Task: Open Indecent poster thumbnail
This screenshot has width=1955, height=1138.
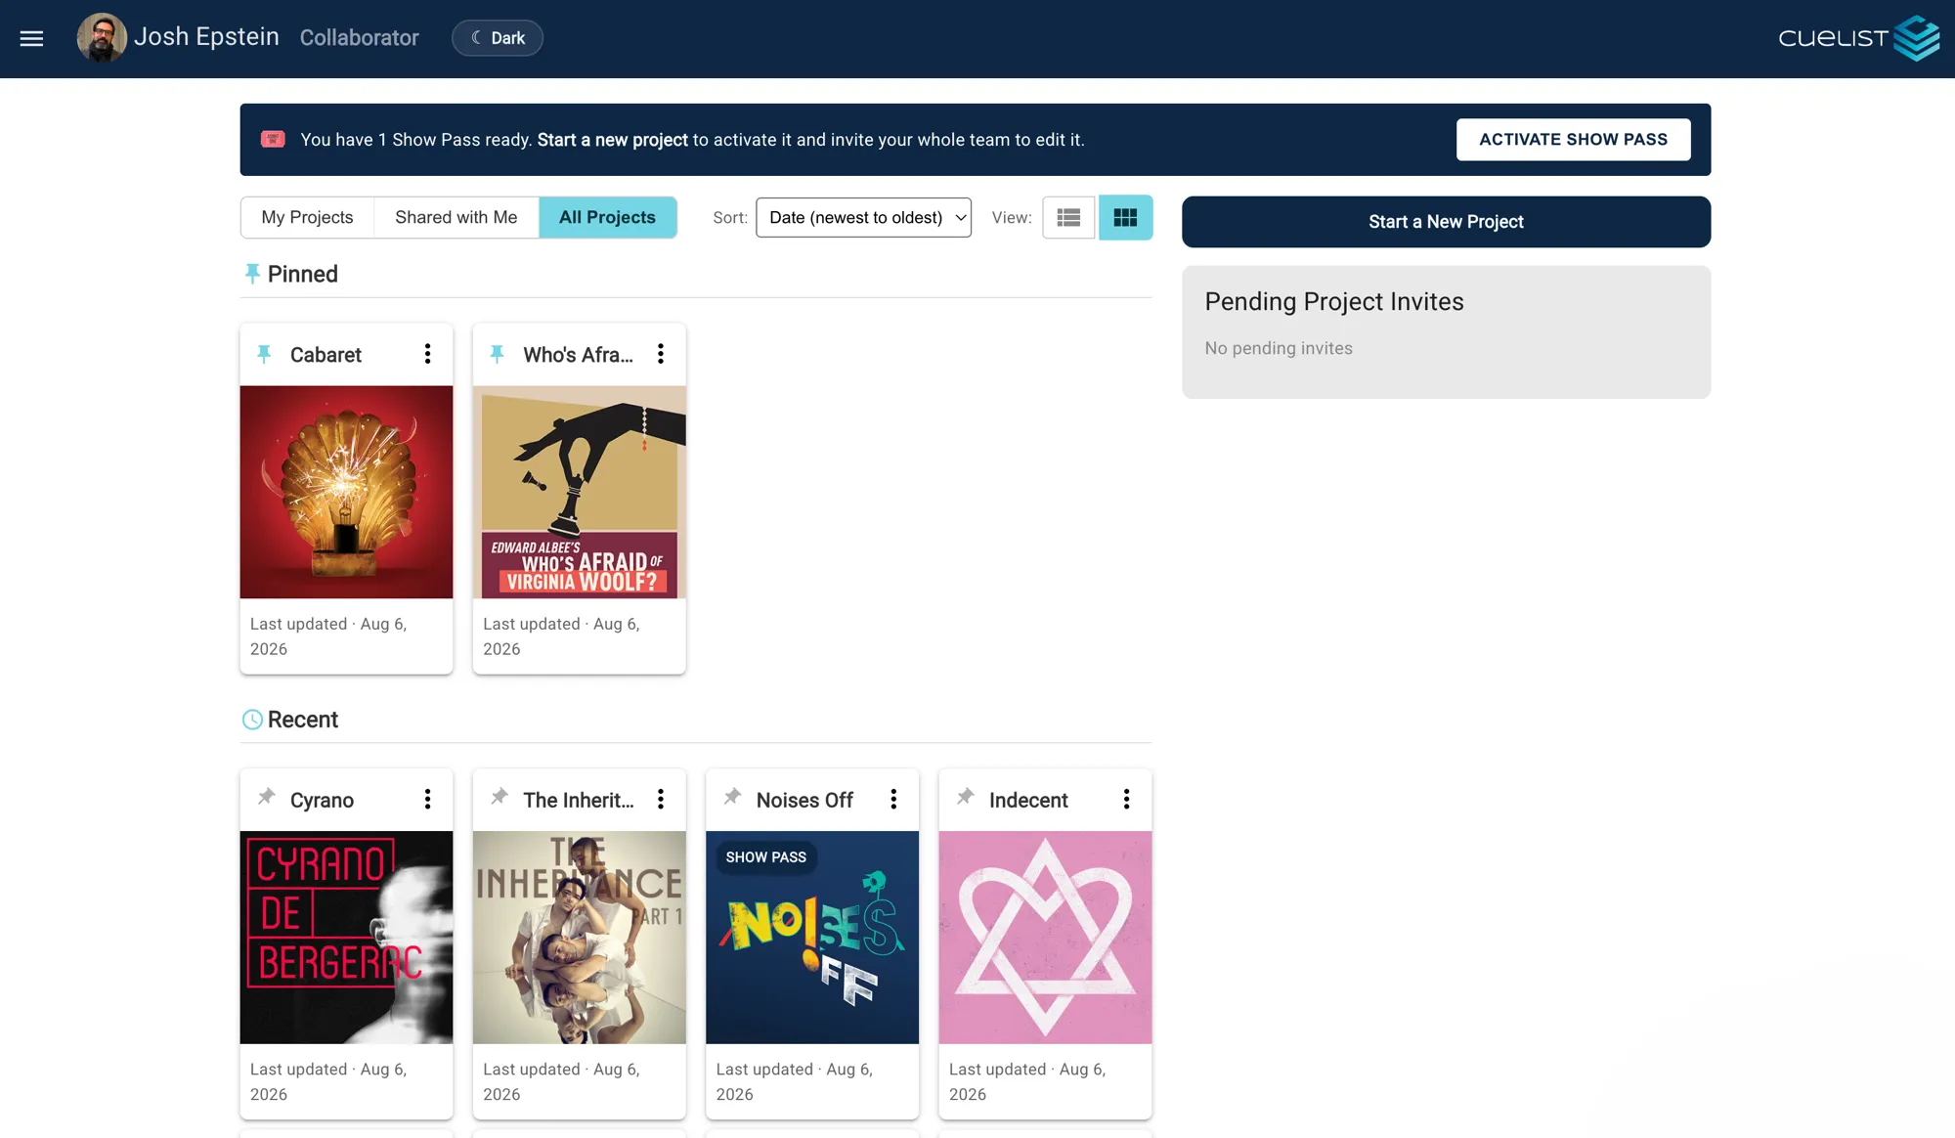Action: (x=1045, y=938)
